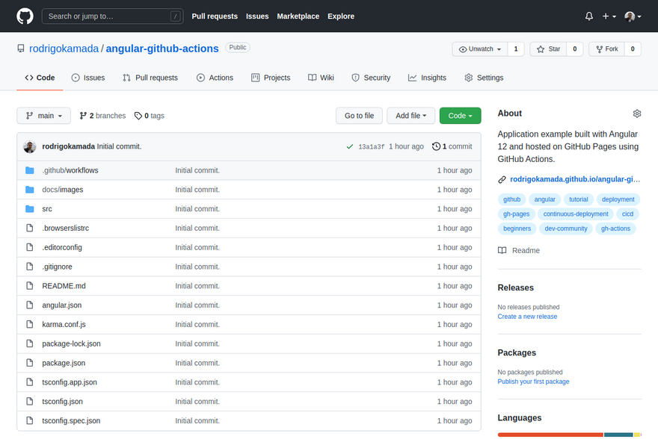View the fork count of 0
This screenshot has width=658, height=439.
[633, 49]
